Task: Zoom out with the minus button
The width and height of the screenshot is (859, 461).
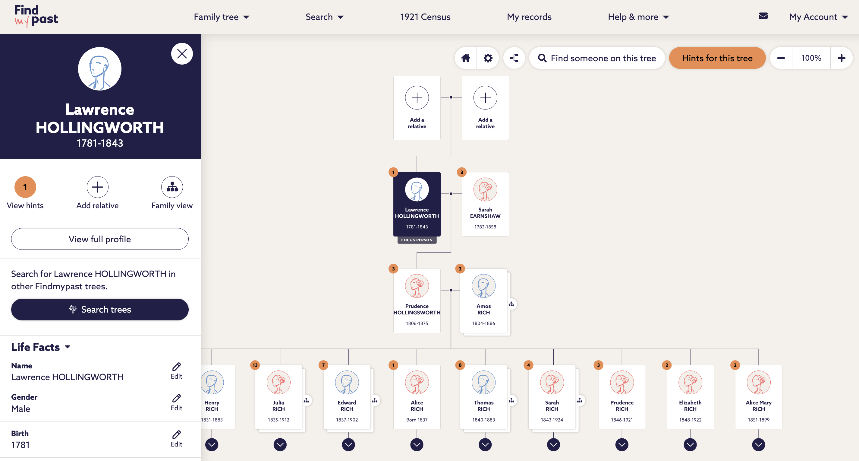Action: tap(781, 58)
